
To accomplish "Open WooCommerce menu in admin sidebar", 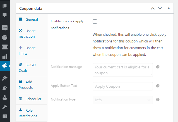I will pos(5,28).
